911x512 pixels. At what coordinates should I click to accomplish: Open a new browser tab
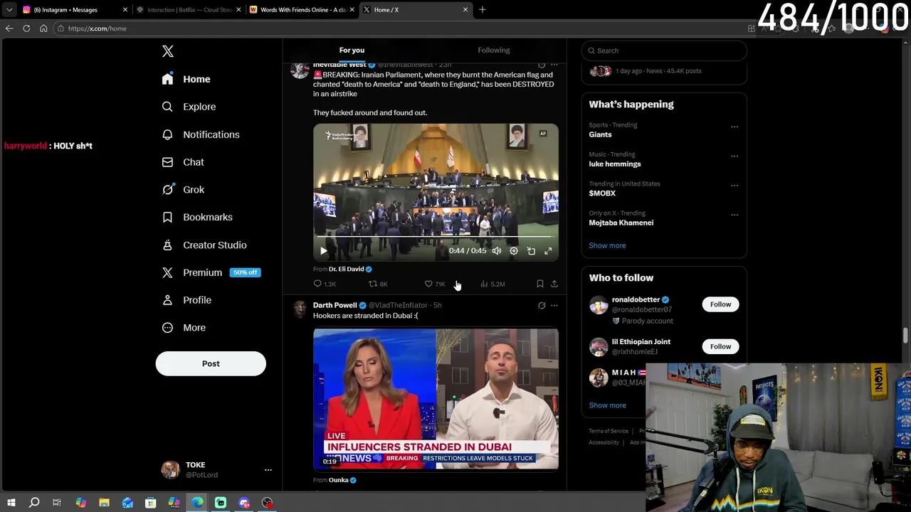(482, 9)
